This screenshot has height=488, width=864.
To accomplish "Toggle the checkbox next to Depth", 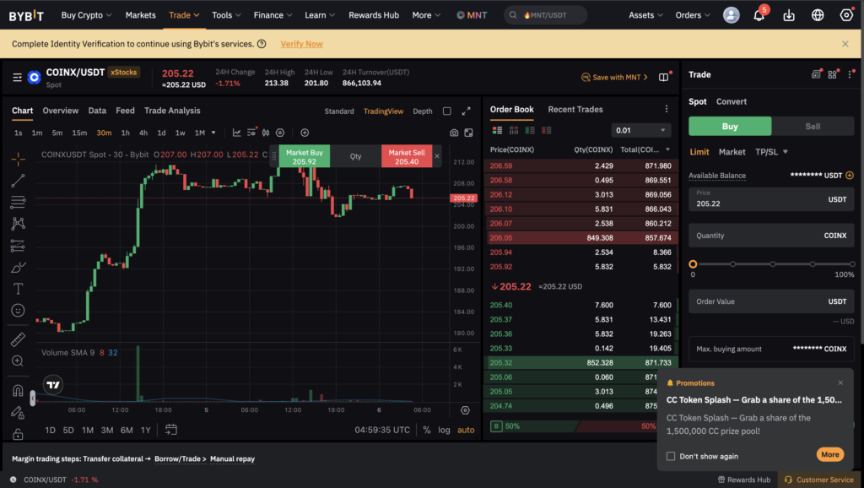I will (447, 111).
